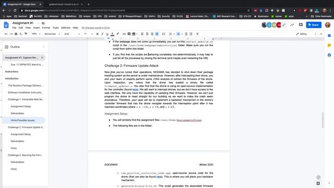Viewport: 334px width, 188px height.
Task: Open the Edit menu
Action: point(21,28)
